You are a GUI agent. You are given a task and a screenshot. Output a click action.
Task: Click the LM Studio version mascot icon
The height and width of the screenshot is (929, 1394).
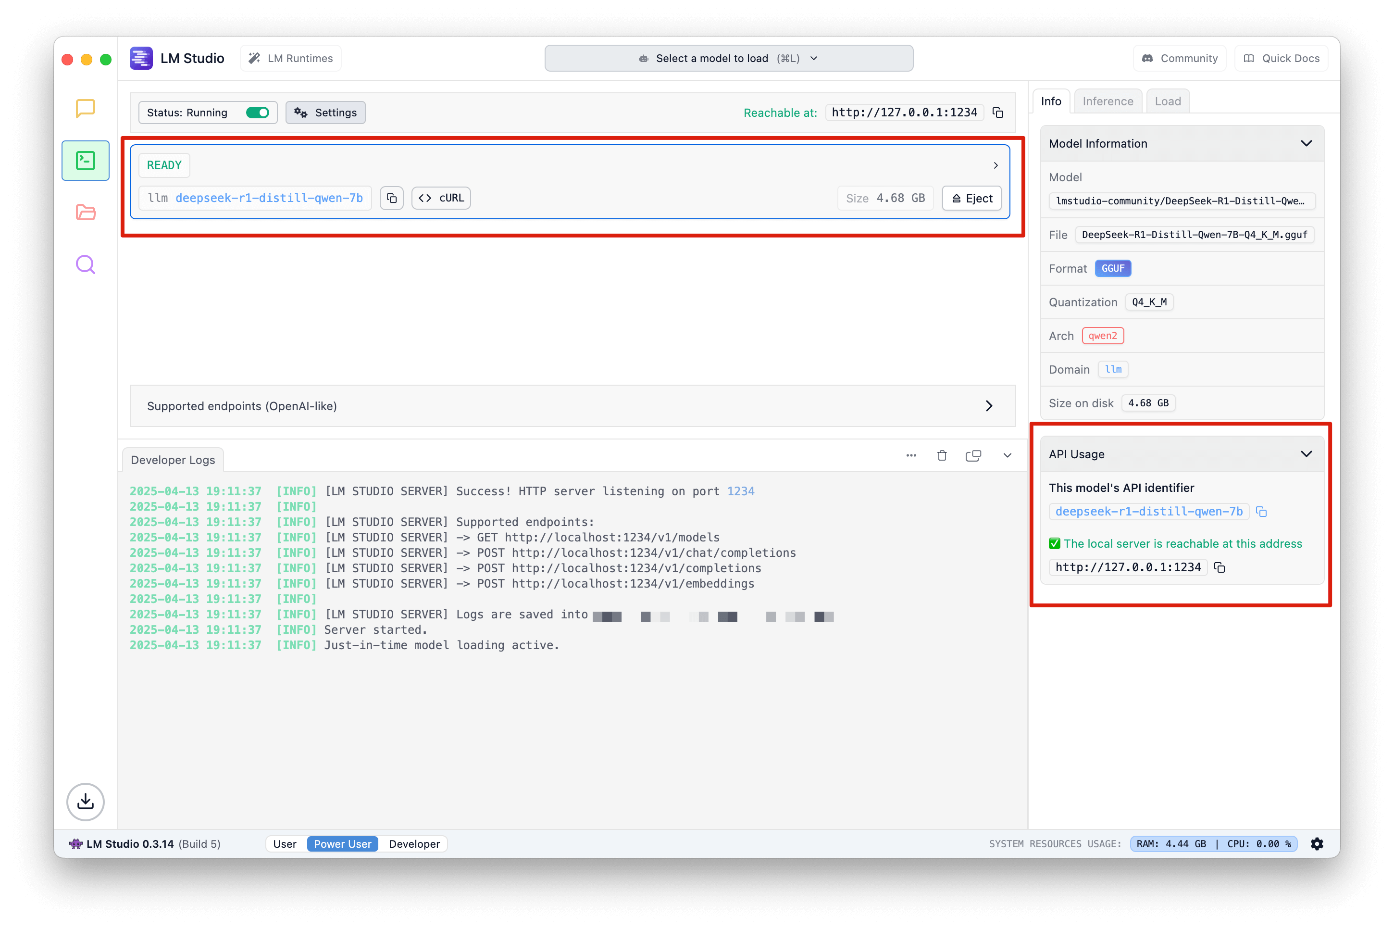(x=76, y=844)
